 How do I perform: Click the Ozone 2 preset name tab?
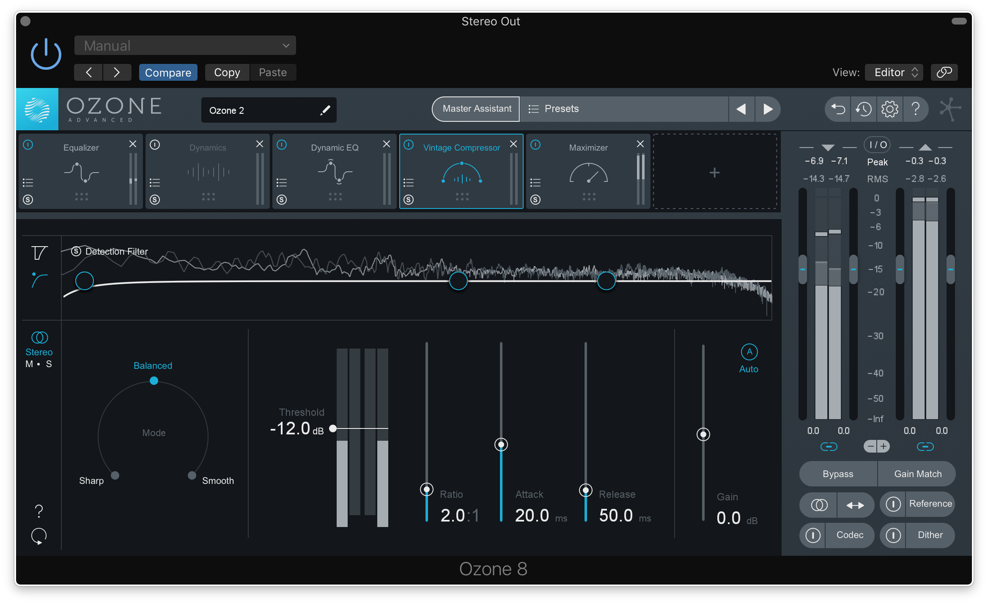coord(268,109)
